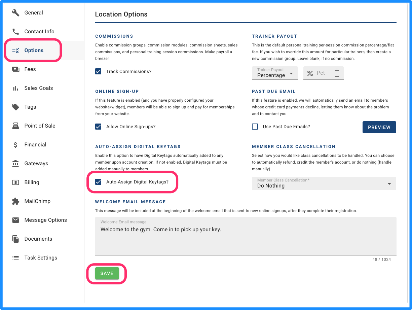Click the Sales Goals bar chart icon

(x=15, y=88)
